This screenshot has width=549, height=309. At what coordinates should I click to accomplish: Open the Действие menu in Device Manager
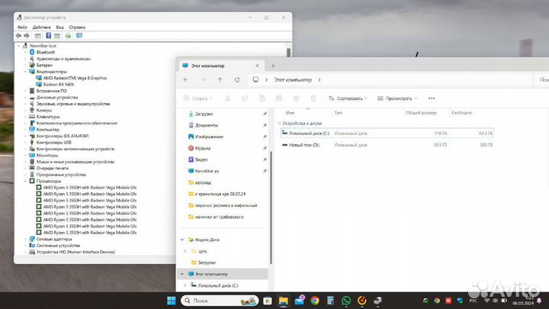(x=41, y=27)
